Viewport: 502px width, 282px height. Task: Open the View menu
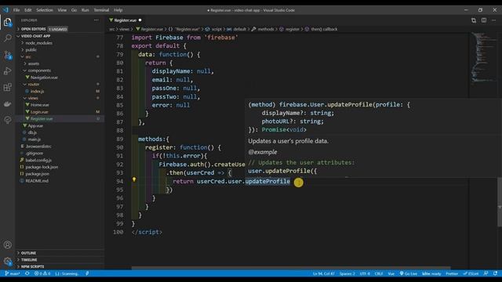click(x=62, y=10)
